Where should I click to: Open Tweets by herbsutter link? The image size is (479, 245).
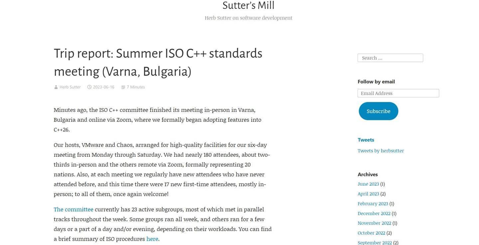381,151
